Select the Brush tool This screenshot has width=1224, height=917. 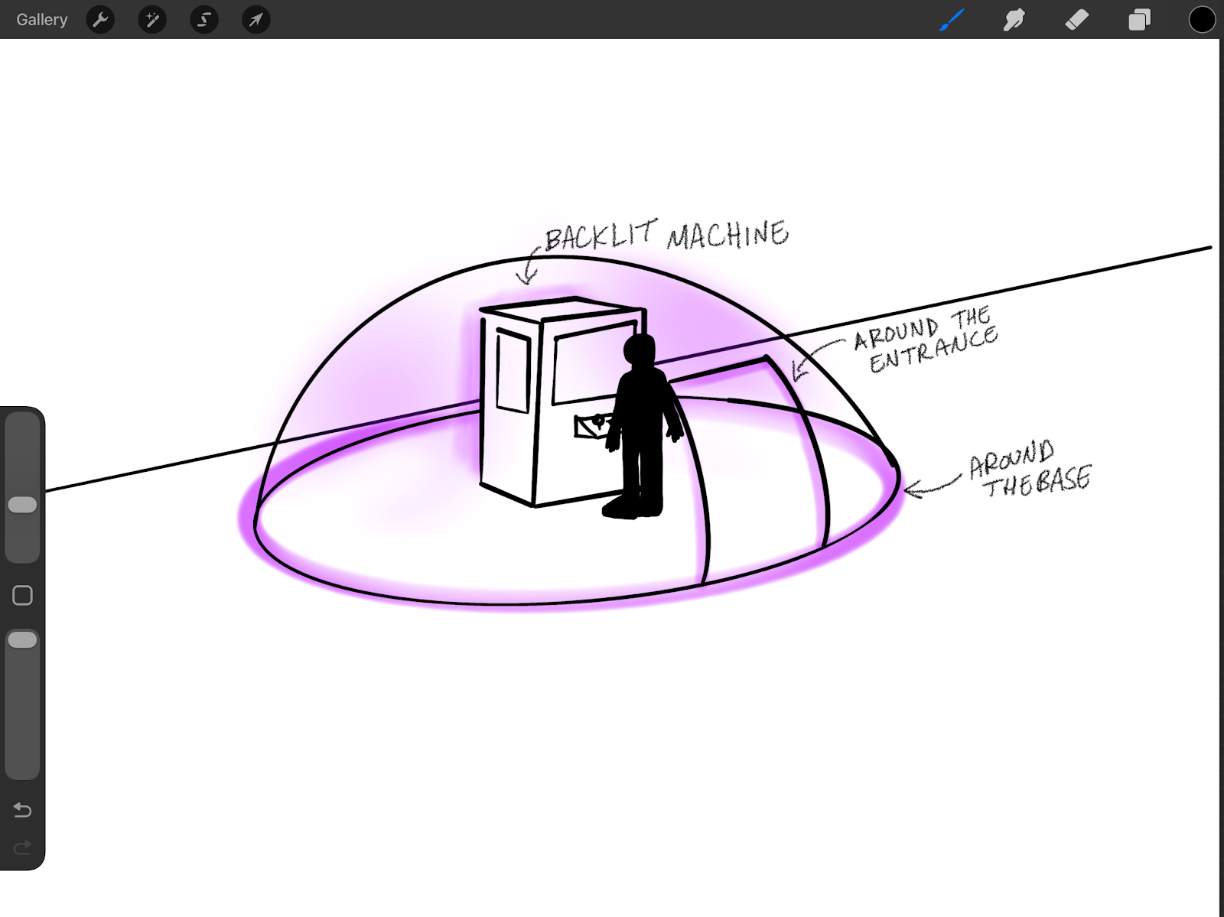tap(951, 20)
